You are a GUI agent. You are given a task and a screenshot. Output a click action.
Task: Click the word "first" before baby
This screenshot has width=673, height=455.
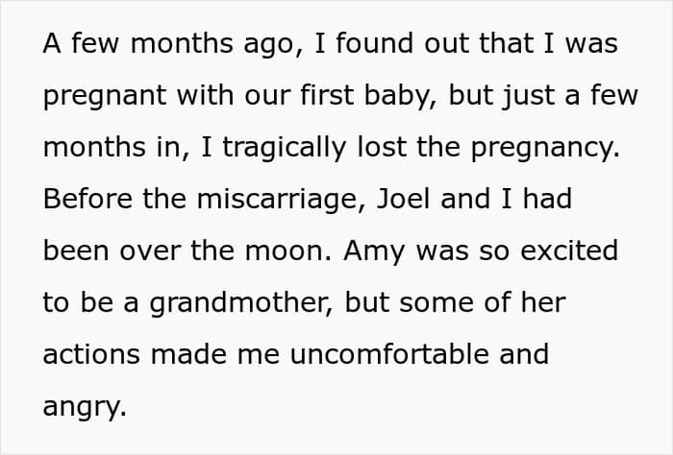click(327, 95)
